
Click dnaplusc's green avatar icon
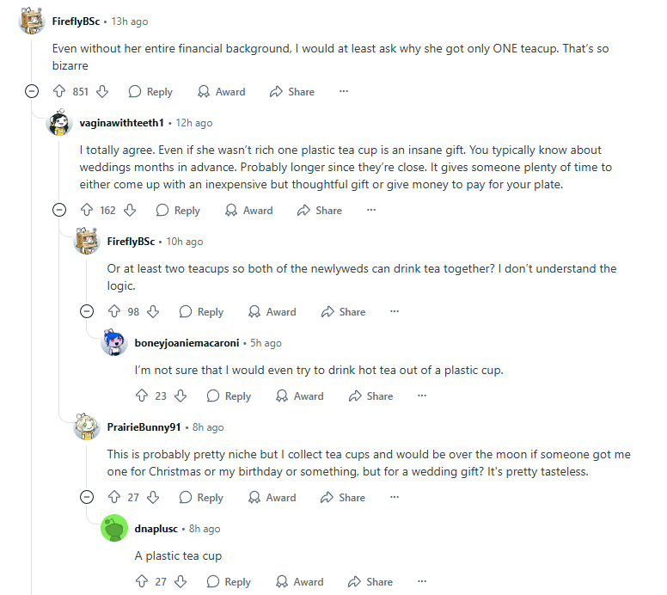coord(114,528)
